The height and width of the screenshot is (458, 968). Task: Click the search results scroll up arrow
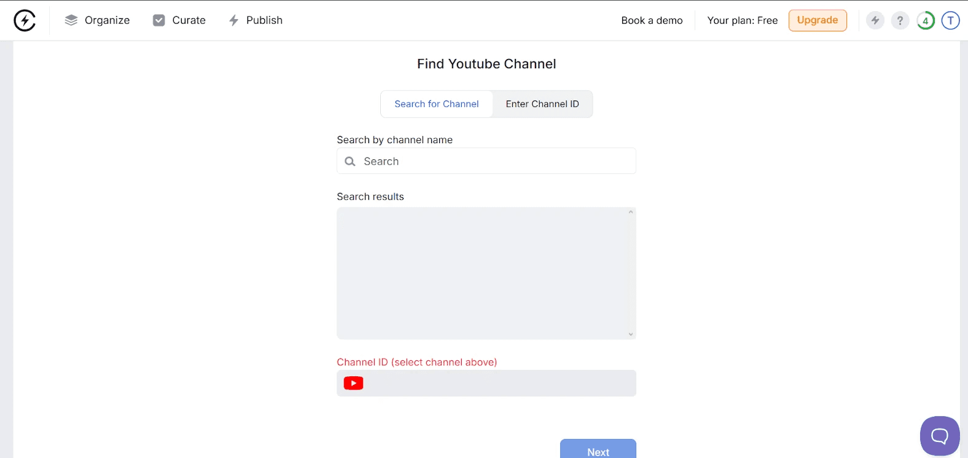click(x=631, y=212)
